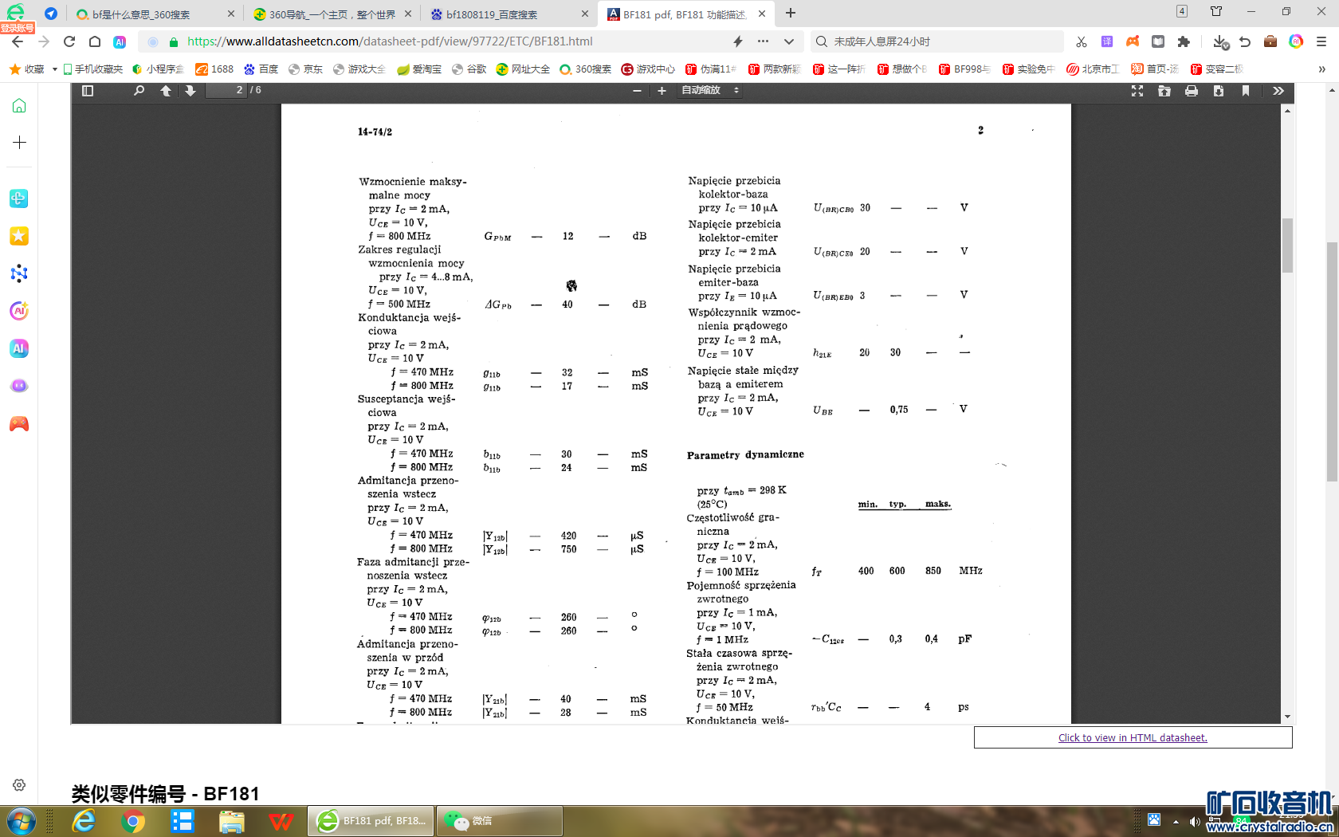Image resolution: width=1339 pixels, height=837 pixels.
Task: Open the WPS Office taskbar icon
Action: click(281, 821)
